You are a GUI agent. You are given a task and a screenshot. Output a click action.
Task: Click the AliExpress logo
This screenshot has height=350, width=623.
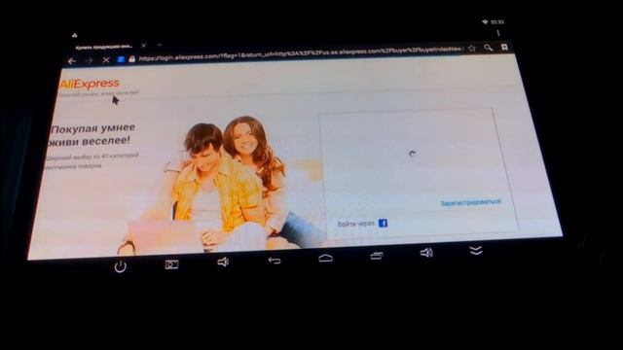(x=90, y=84)
